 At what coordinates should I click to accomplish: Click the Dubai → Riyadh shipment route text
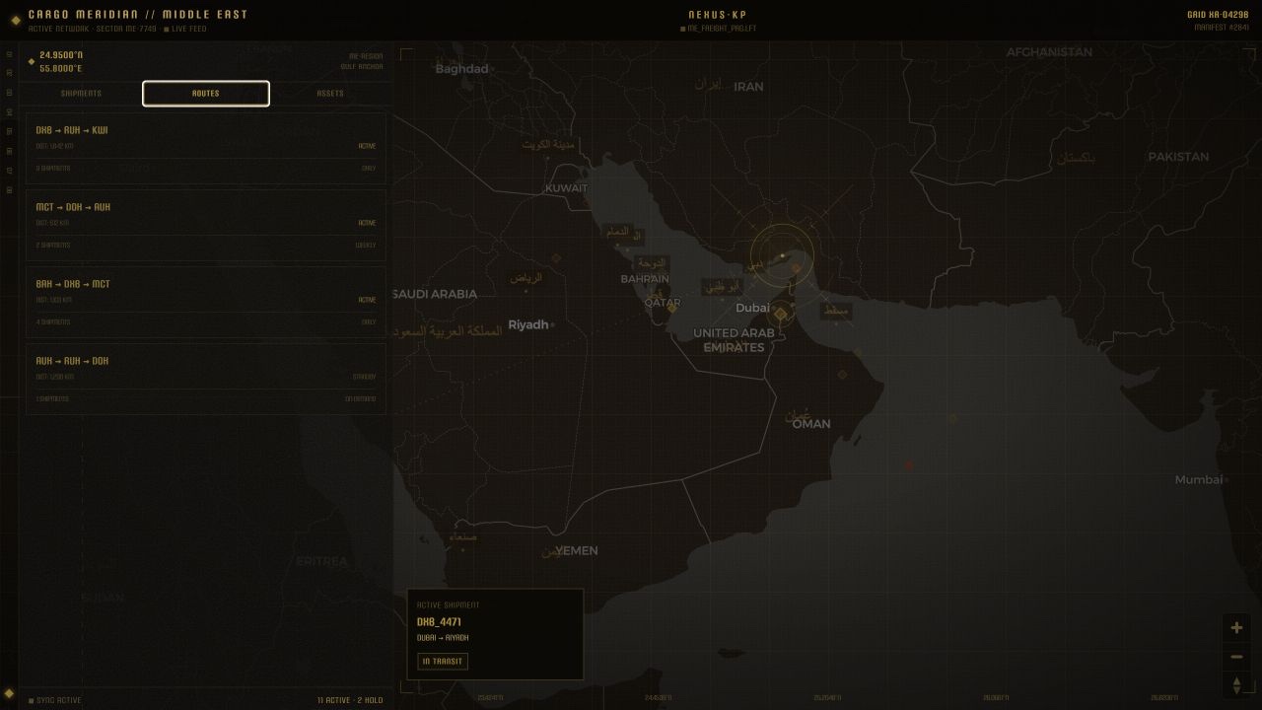pos(443,638)
